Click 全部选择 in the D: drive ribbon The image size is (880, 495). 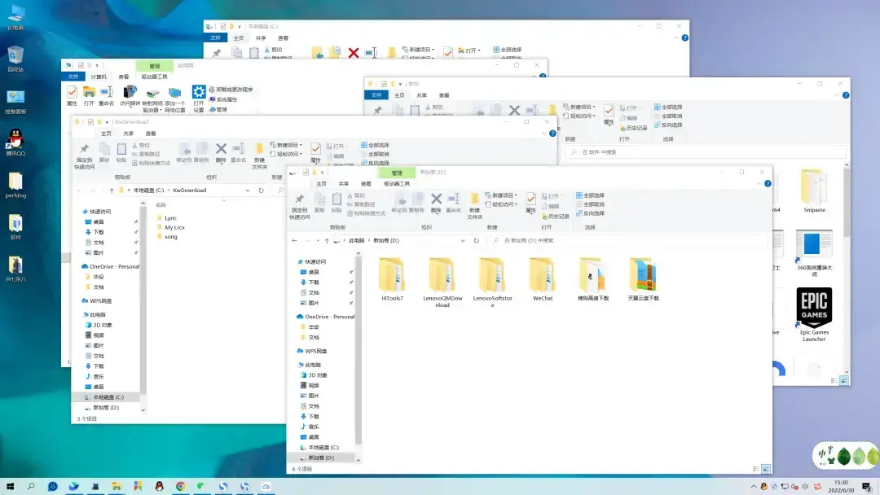pos(593,195)
